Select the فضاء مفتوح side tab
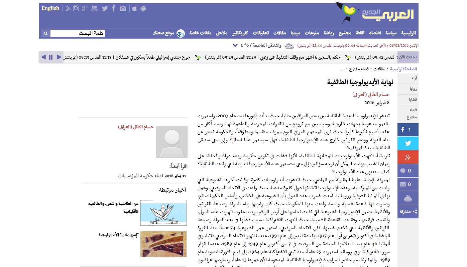The image size is (467, 267). coord(408,114)
